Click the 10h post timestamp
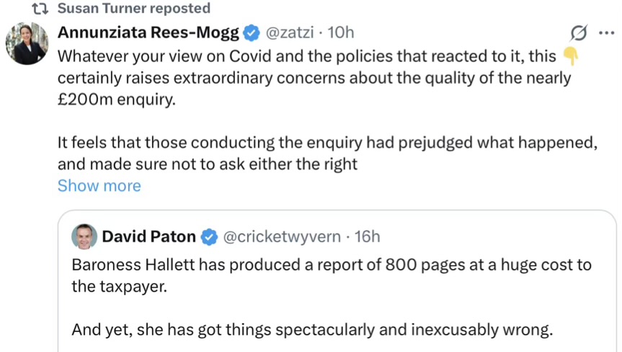The width and height of the screenshot is (622, 352). [341, 32]
